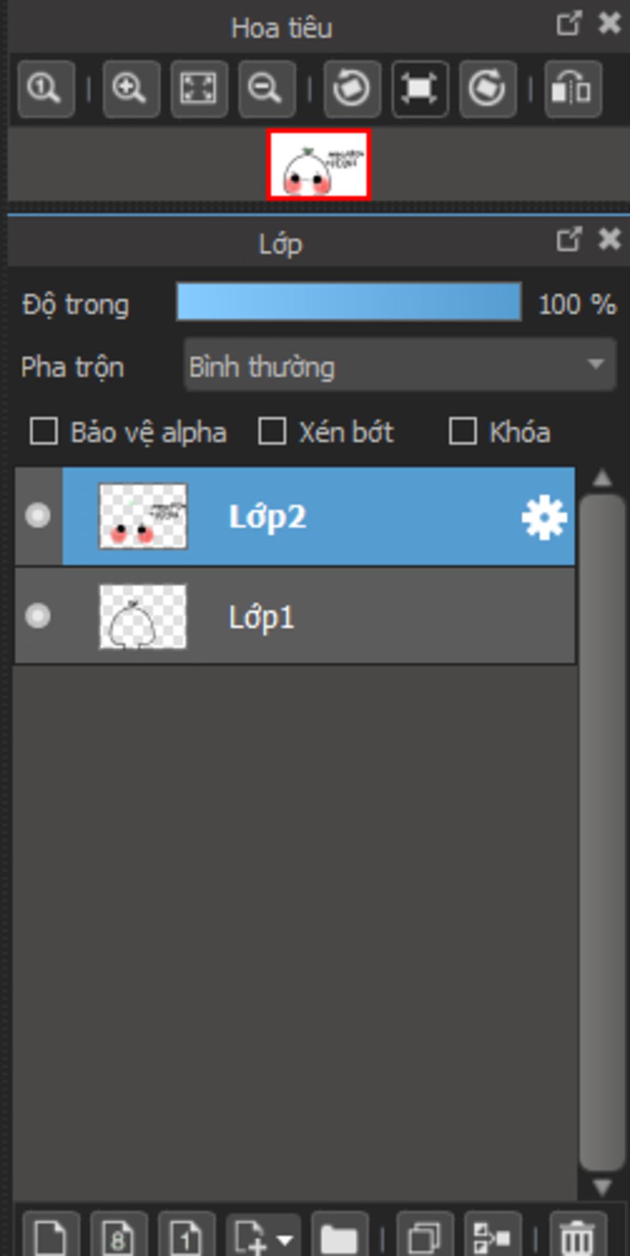Expand the add special layer dropdown arrow
Viewport: 630px width, 1256px height.
click(285, 1239)
